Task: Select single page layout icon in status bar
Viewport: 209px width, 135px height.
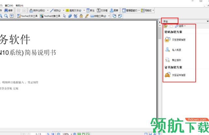Action: (146, 134)
